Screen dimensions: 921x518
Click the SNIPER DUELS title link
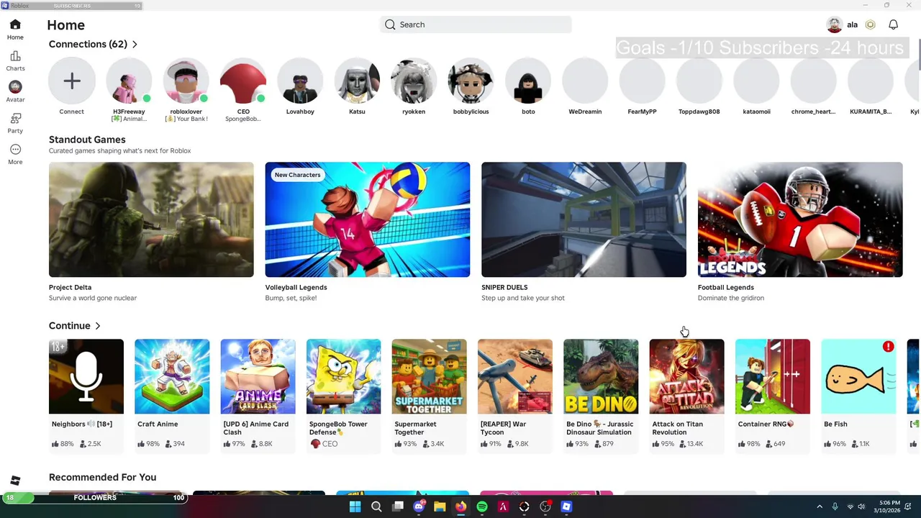(x=504, y=287)
